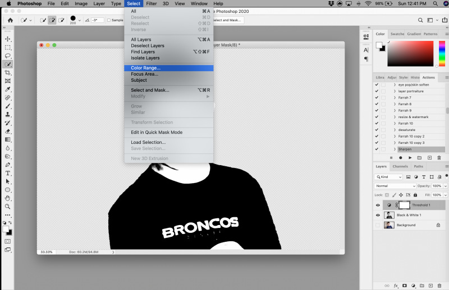Switch to the Swatches tab
Image resolution: width=449 pixels, height=290 pixels.
(x=397, y=34)
